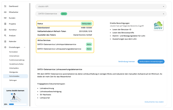173x110 pixels.
Task: Open Unternehmen settings
Action: (14, 56)
